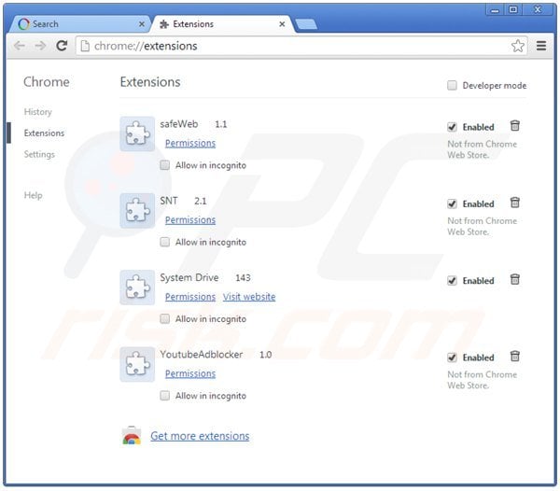This screenshot has width=560, height=491.
Task: View System Drive Permissions link
Action: click(x=190, y=297)
